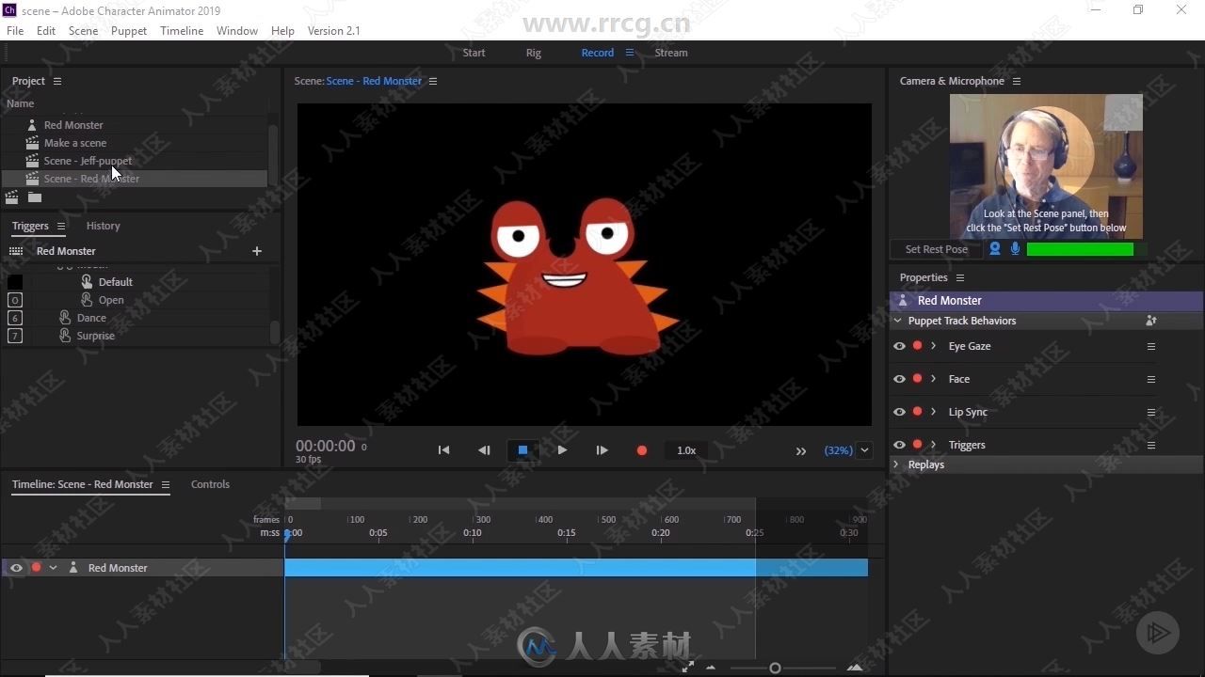Toggle visibility eye of Triggers behavior in Properties
This screenshot has width=1205, height=677.
(x=899, y=445)
